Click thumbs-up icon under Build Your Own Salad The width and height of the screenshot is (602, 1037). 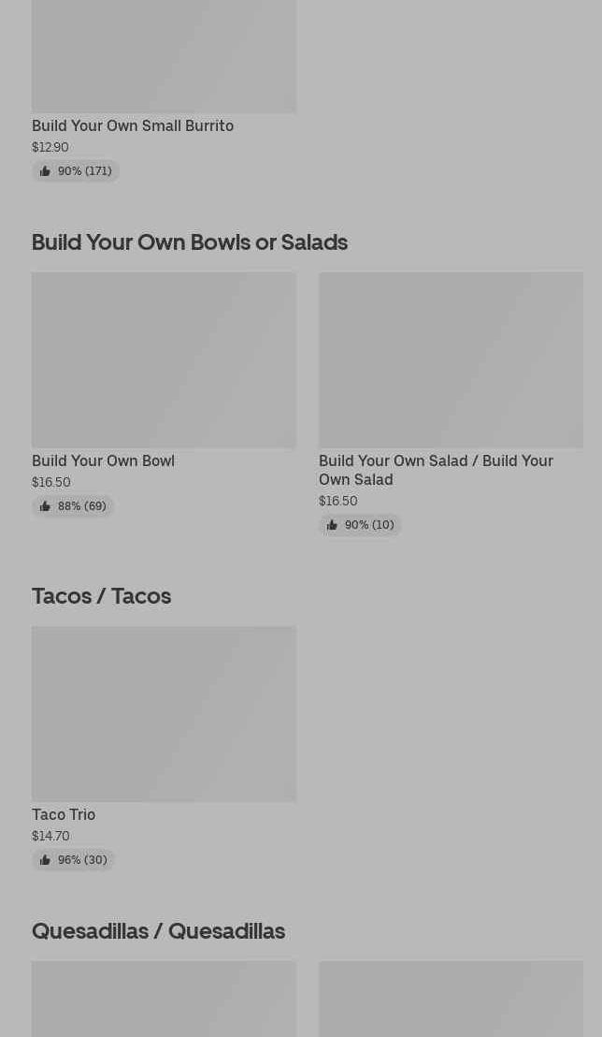pos(332,525)
